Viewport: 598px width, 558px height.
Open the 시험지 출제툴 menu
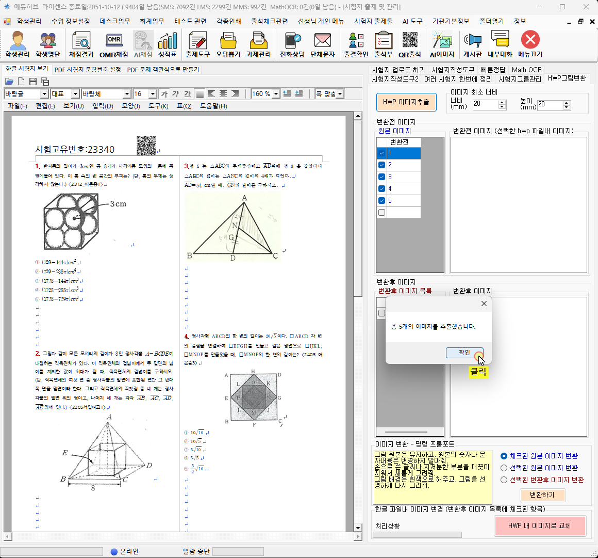click(x=373, y=21)
